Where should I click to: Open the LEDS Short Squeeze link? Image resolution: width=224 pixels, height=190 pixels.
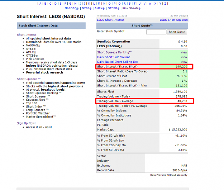(x=174, y=20)
